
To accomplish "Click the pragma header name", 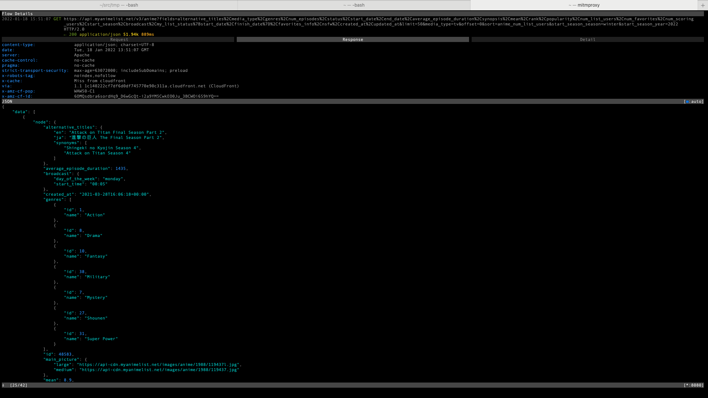I will [x=11, y=65].
